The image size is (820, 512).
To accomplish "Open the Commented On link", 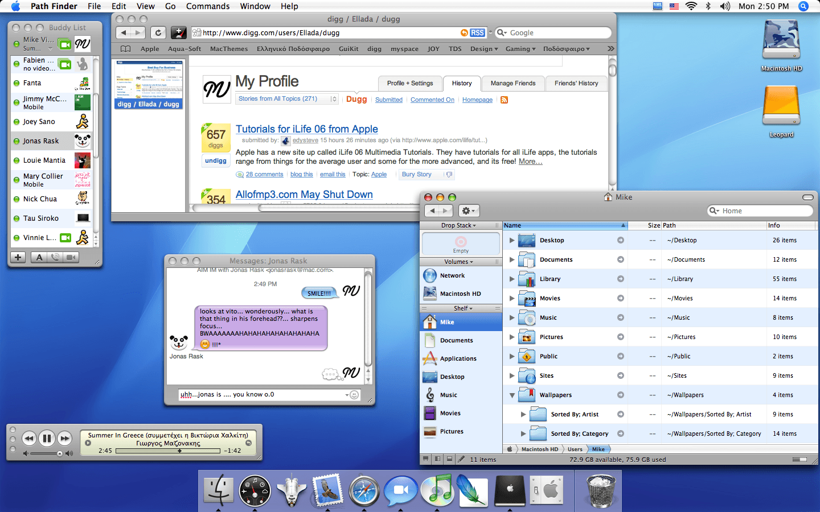I will pos(432,100).
